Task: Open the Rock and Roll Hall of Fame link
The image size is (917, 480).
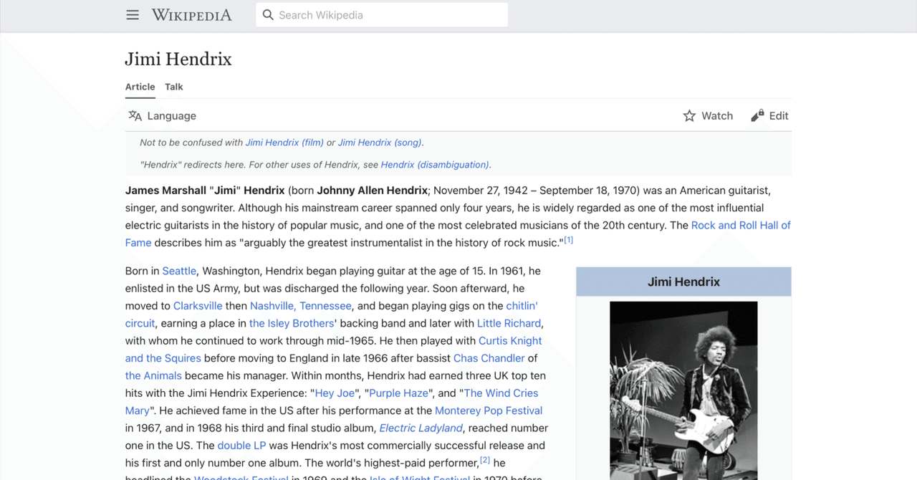Action: (741, 225)
